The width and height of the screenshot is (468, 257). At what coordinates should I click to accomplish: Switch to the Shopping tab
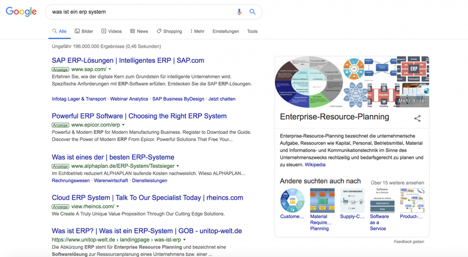click(169, 31)
